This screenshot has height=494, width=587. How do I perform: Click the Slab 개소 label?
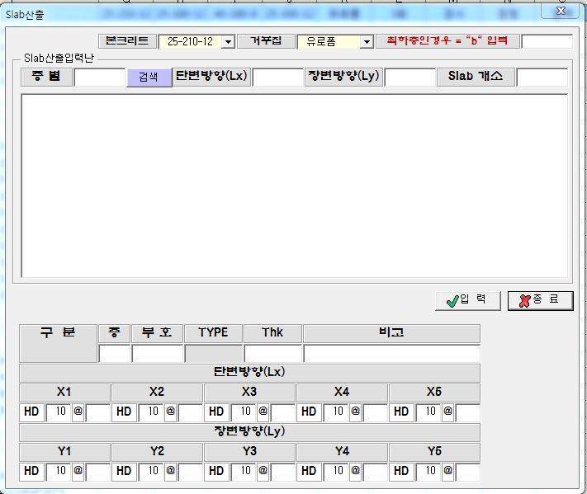476,77
